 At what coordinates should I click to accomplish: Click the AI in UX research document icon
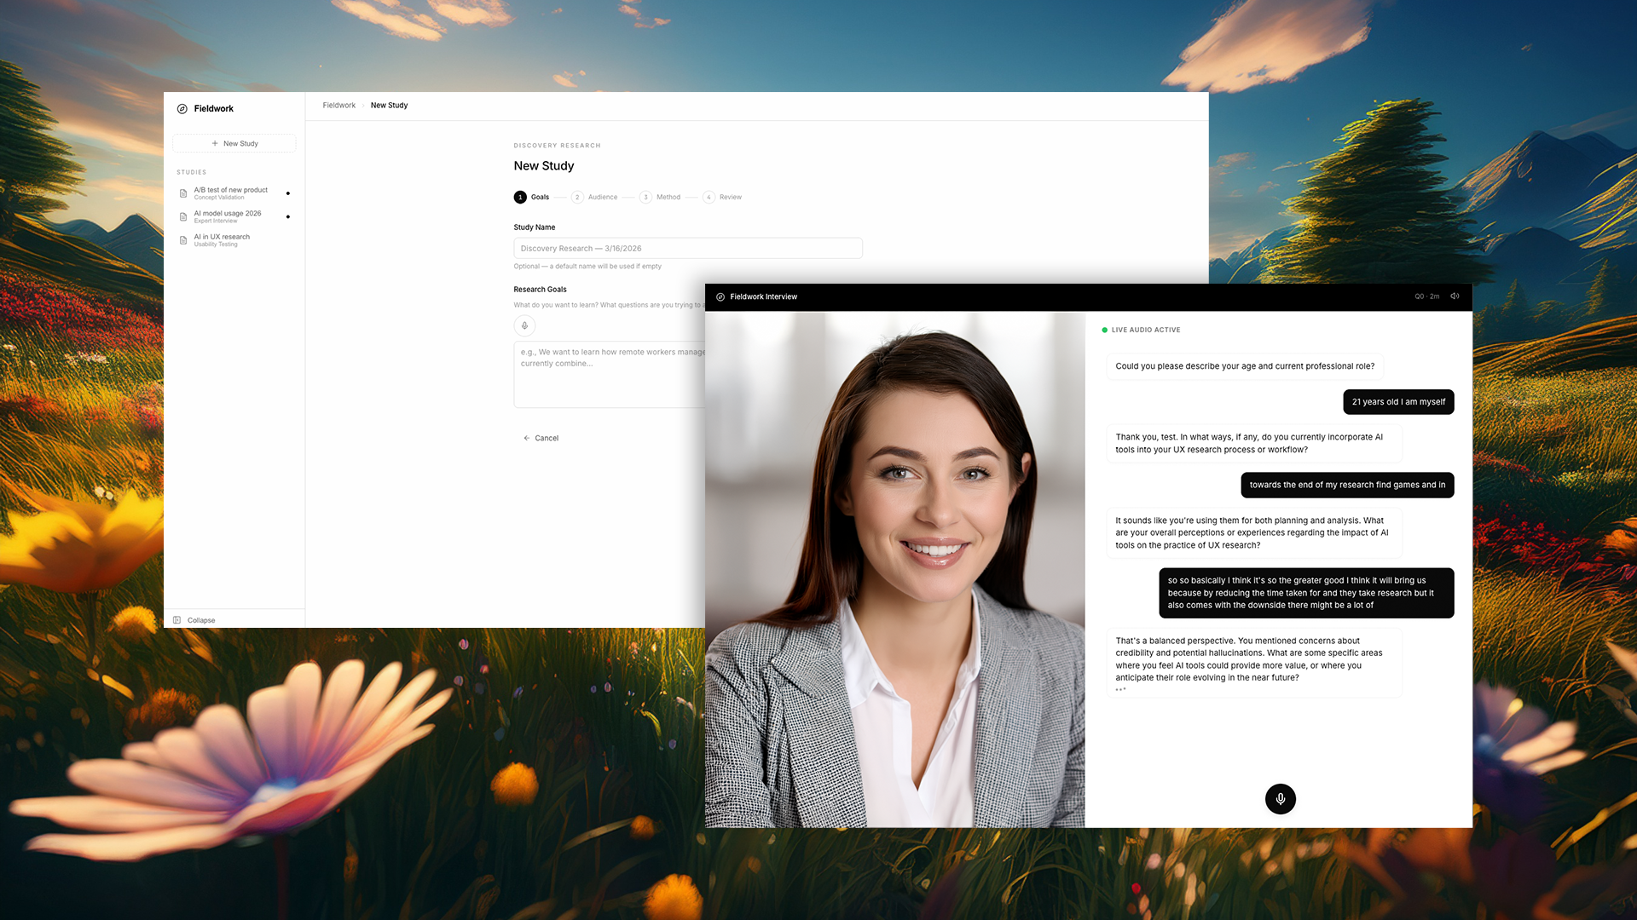183,240
